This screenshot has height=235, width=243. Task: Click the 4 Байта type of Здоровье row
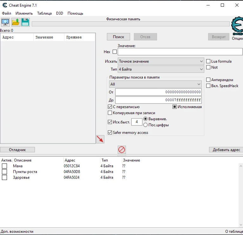coord(107,178)
